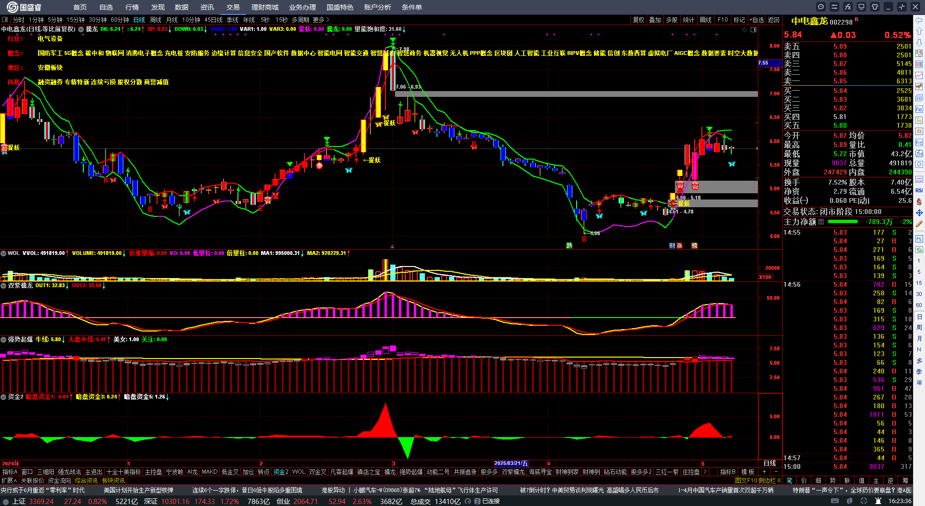Collapse the 侧边栏 sidebar
Image resolution: width=925 pixels, height=506 pixels.
coord(770,480)
